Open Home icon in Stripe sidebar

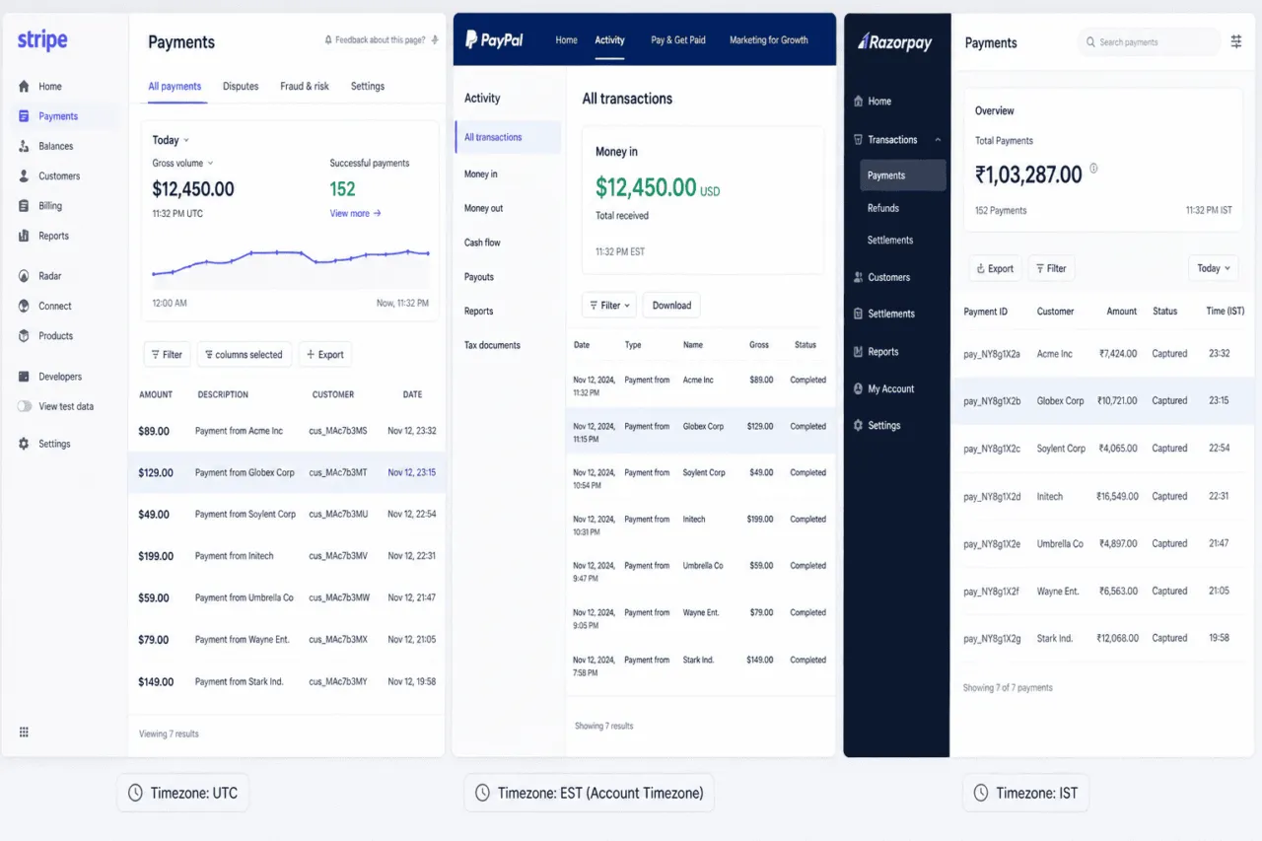pos(24,87)
